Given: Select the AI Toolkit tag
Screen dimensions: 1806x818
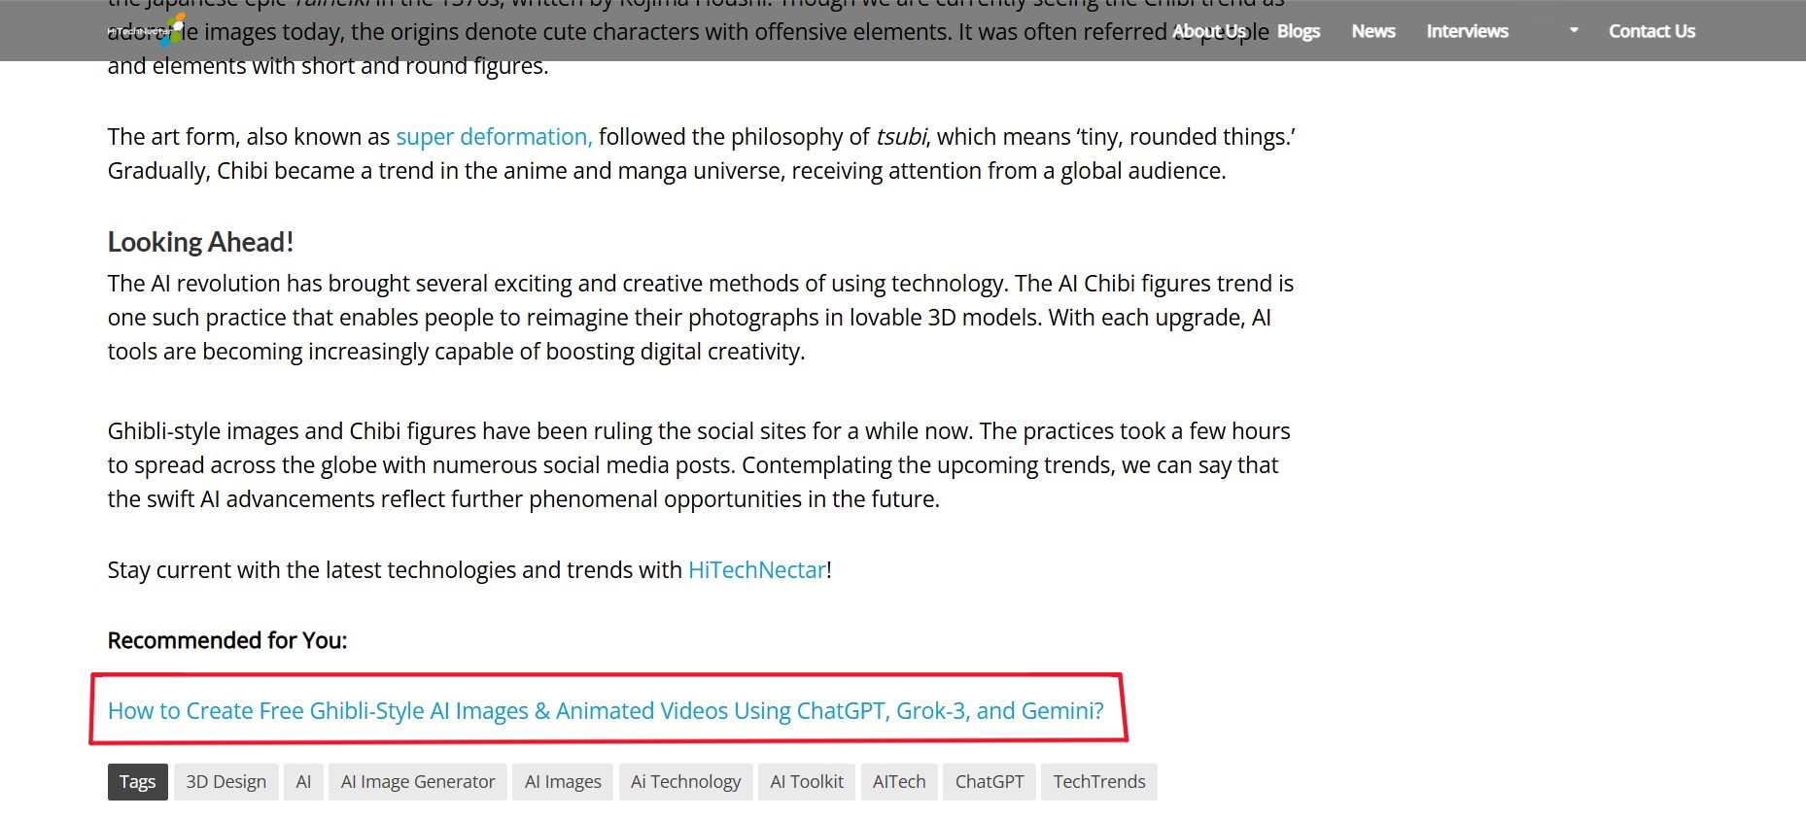Looking at the screenshot, I should click(806, 781).
